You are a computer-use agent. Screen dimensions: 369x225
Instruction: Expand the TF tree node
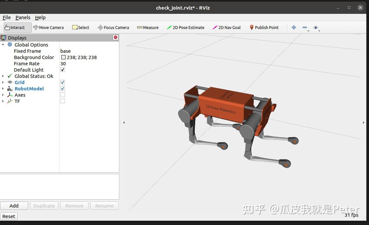(3, 101)
